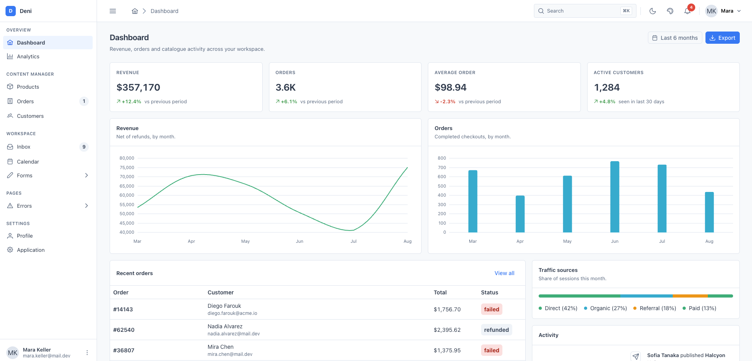
Task: Click the View all link
Action: [x=504, y=273]
